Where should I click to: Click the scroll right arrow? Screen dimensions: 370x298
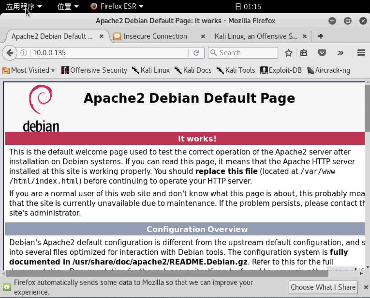tap(361, 273)
